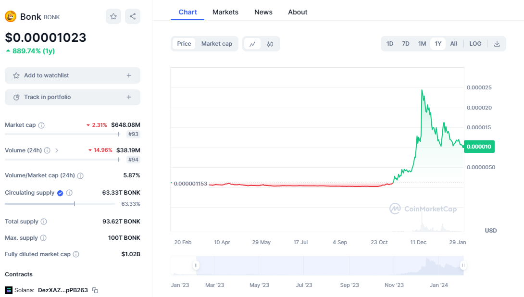Toggle chart to Market cap view
The image size is (524, 297).
tap(216, 44)
